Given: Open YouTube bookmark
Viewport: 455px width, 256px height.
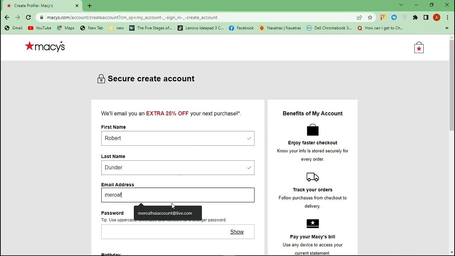Looking at the screenshot, I should [40, 28].
